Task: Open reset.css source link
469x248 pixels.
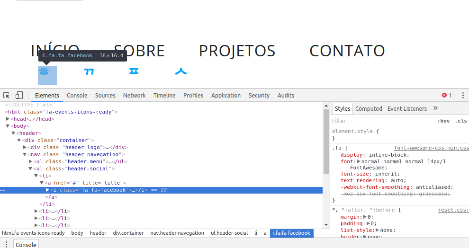Action: (x=453, y=210)
